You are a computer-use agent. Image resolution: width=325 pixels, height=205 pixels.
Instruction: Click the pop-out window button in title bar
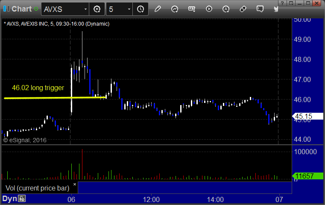[291, 3]
